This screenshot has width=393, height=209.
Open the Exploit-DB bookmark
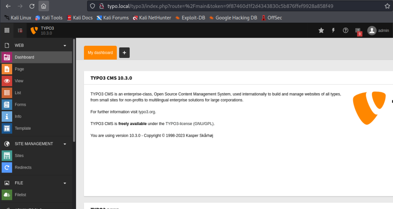(x=190, y=18)
